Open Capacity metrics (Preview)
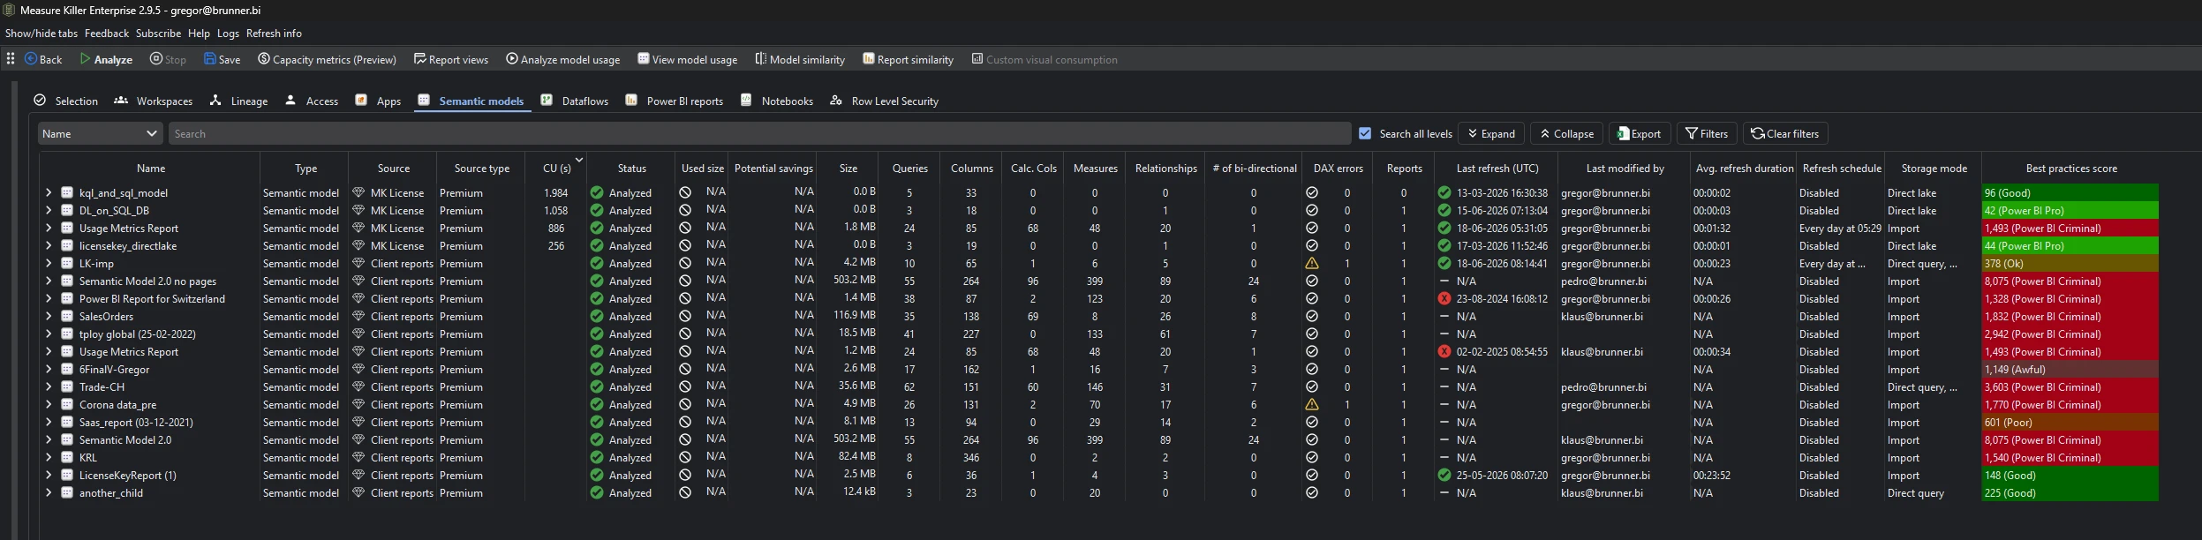2202x540 pixels. click(x=327, y=59)
